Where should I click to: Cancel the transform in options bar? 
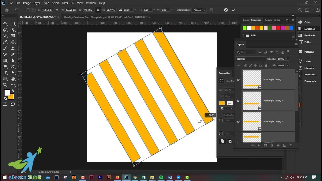tap(226, 10)
